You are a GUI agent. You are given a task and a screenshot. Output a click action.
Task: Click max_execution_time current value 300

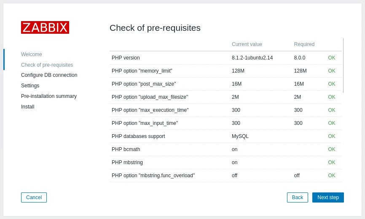(236, 110)
